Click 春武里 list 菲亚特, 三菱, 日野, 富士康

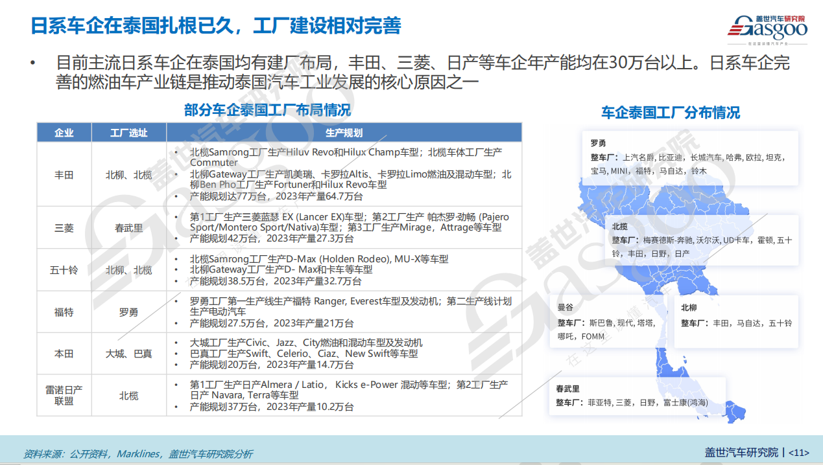(631, 403)
